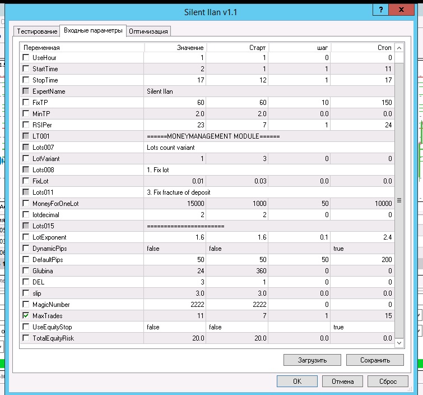Check the DynamicPips checkbox

tap(26, 248)
